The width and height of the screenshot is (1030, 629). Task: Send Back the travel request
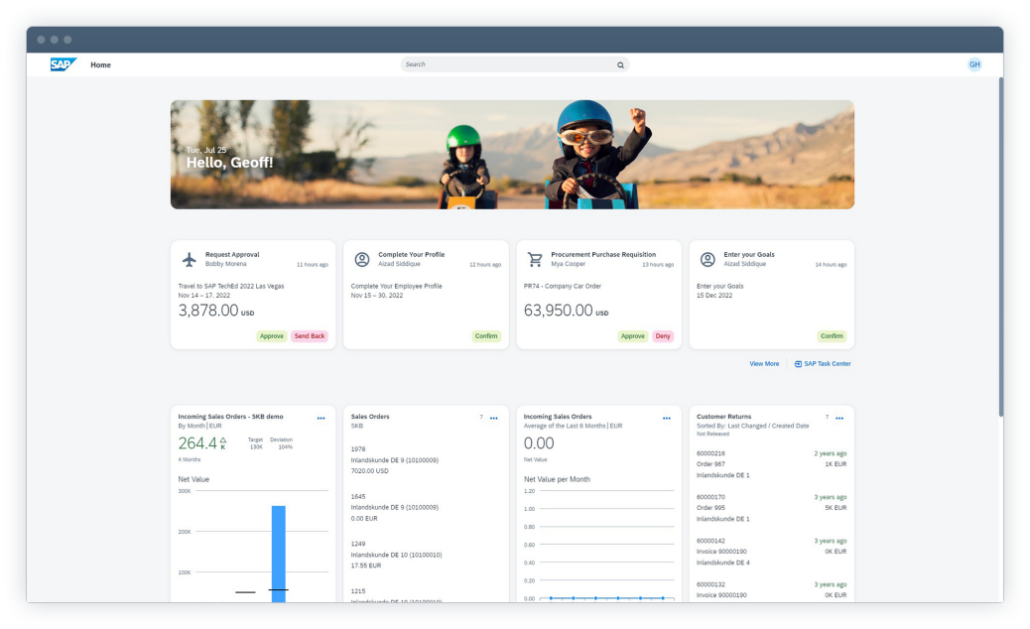[x=310, y=336]
